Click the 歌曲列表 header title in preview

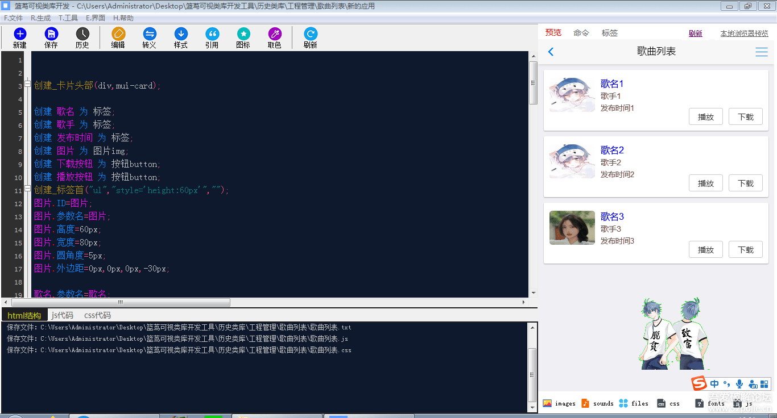pyautogui.click(x=656, y=52)
